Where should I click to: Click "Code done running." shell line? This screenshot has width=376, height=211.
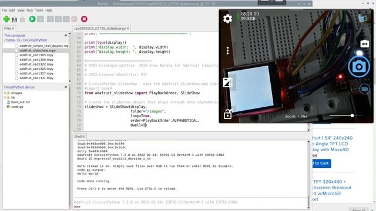(x=94, y=181)
